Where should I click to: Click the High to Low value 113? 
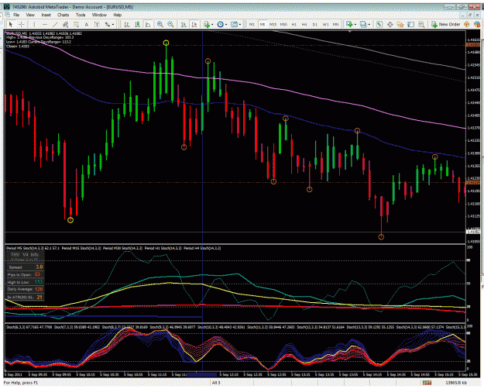(x=39, y=282)
